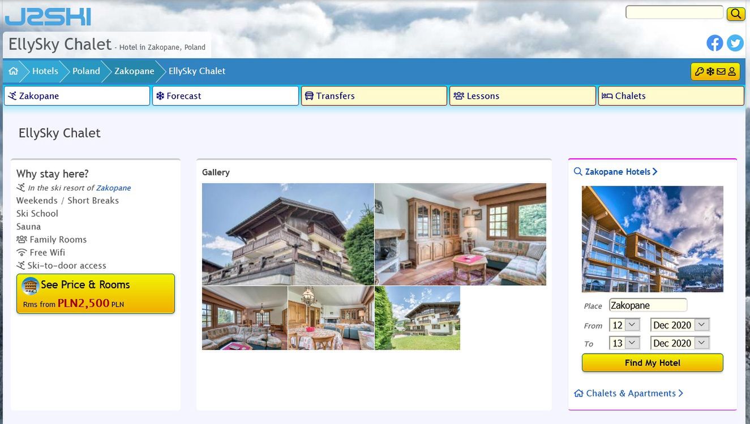Open the chalet exterior gallery photo

point(288,234)
